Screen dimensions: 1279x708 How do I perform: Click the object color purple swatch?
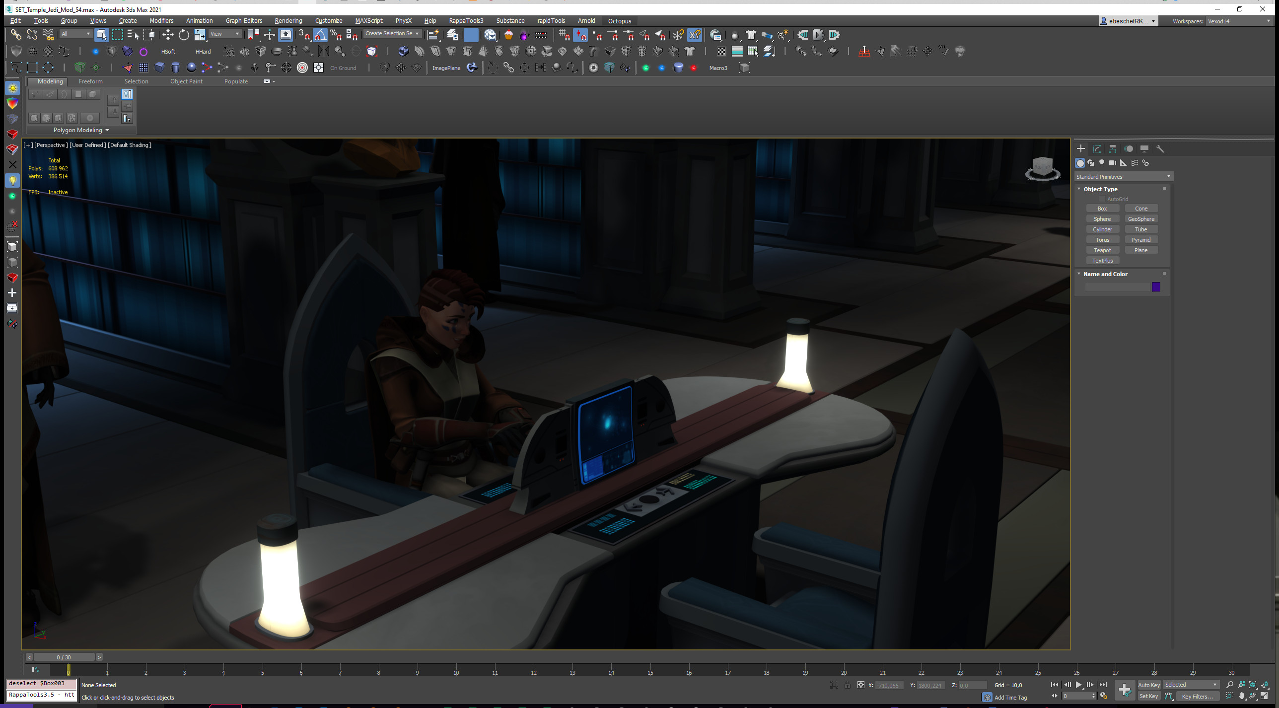click(x=1156, y=287)
